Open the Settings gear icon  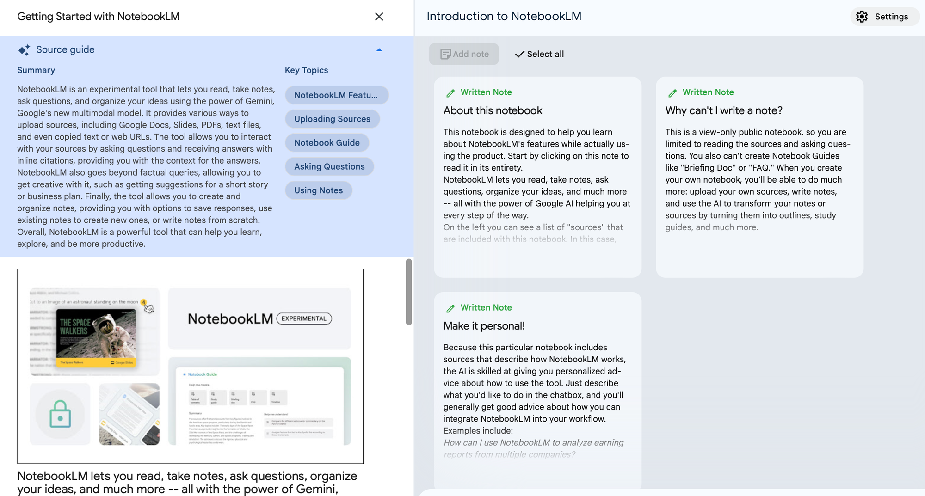pyautogui.click(x=862, y=17)
